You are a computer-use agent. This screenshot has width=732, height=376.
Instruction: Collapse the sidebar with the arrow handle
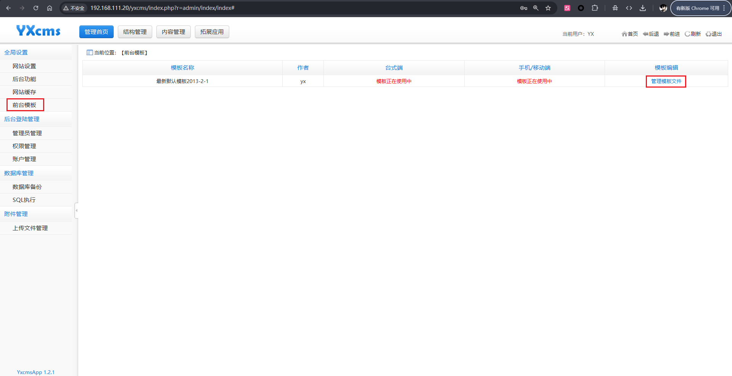(x=76, y=210)
